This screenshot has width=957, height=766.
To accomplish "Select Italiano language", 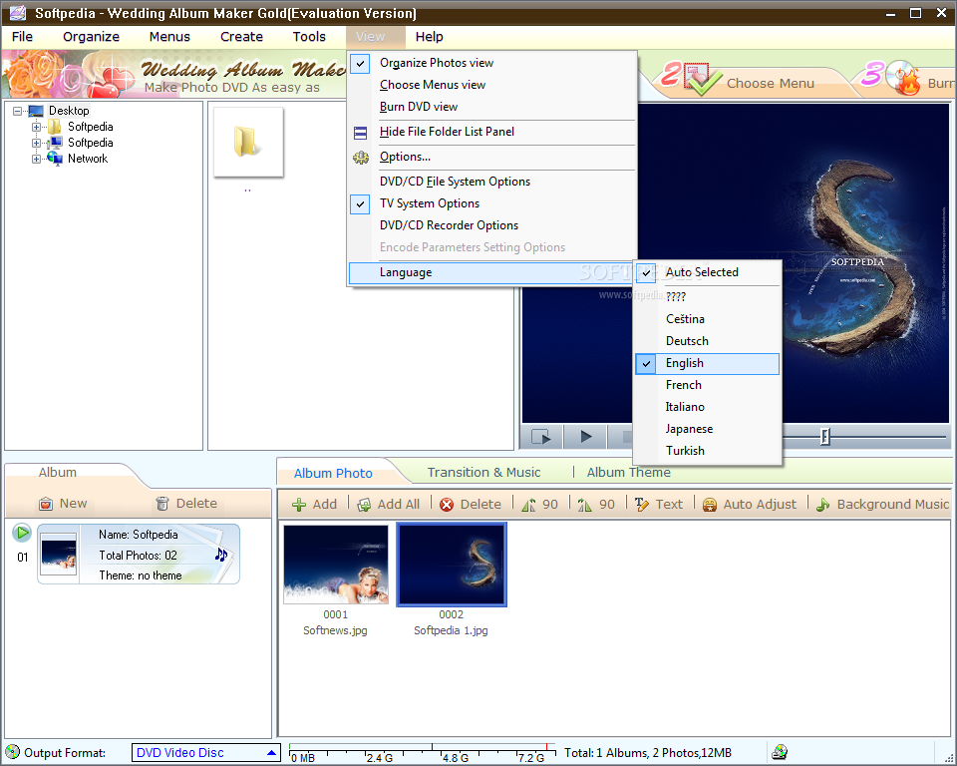I will pos(708,407).
